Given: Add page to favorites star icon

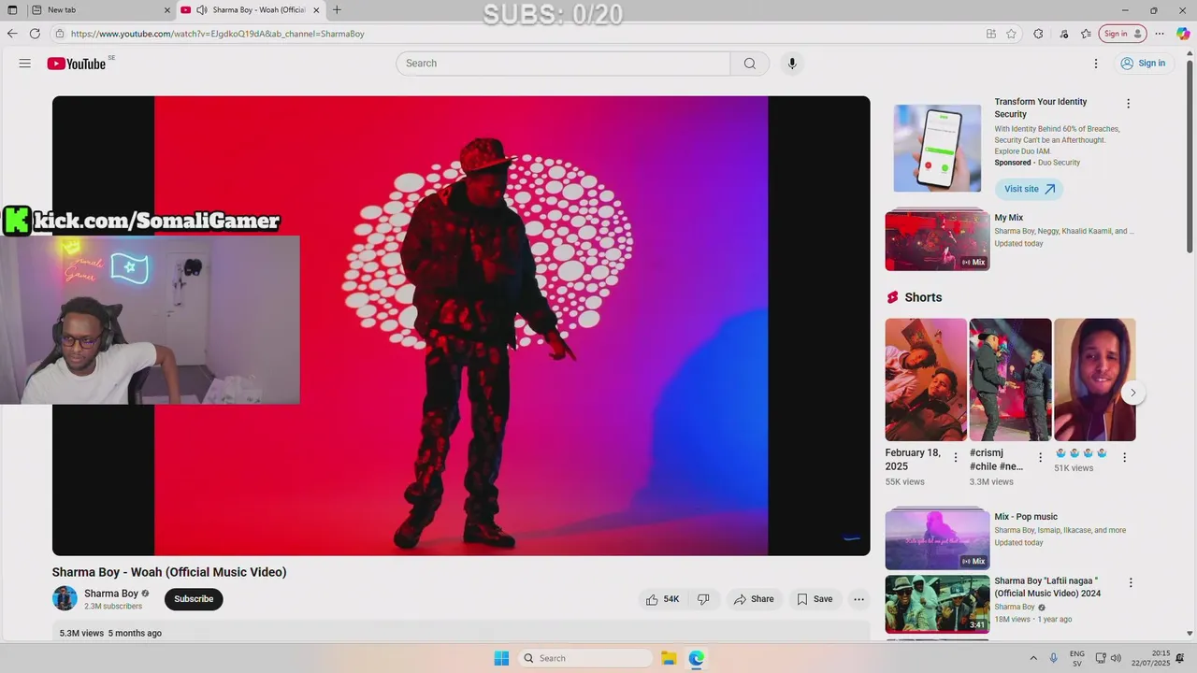Looking at the screenshot, I should 1011,34.
